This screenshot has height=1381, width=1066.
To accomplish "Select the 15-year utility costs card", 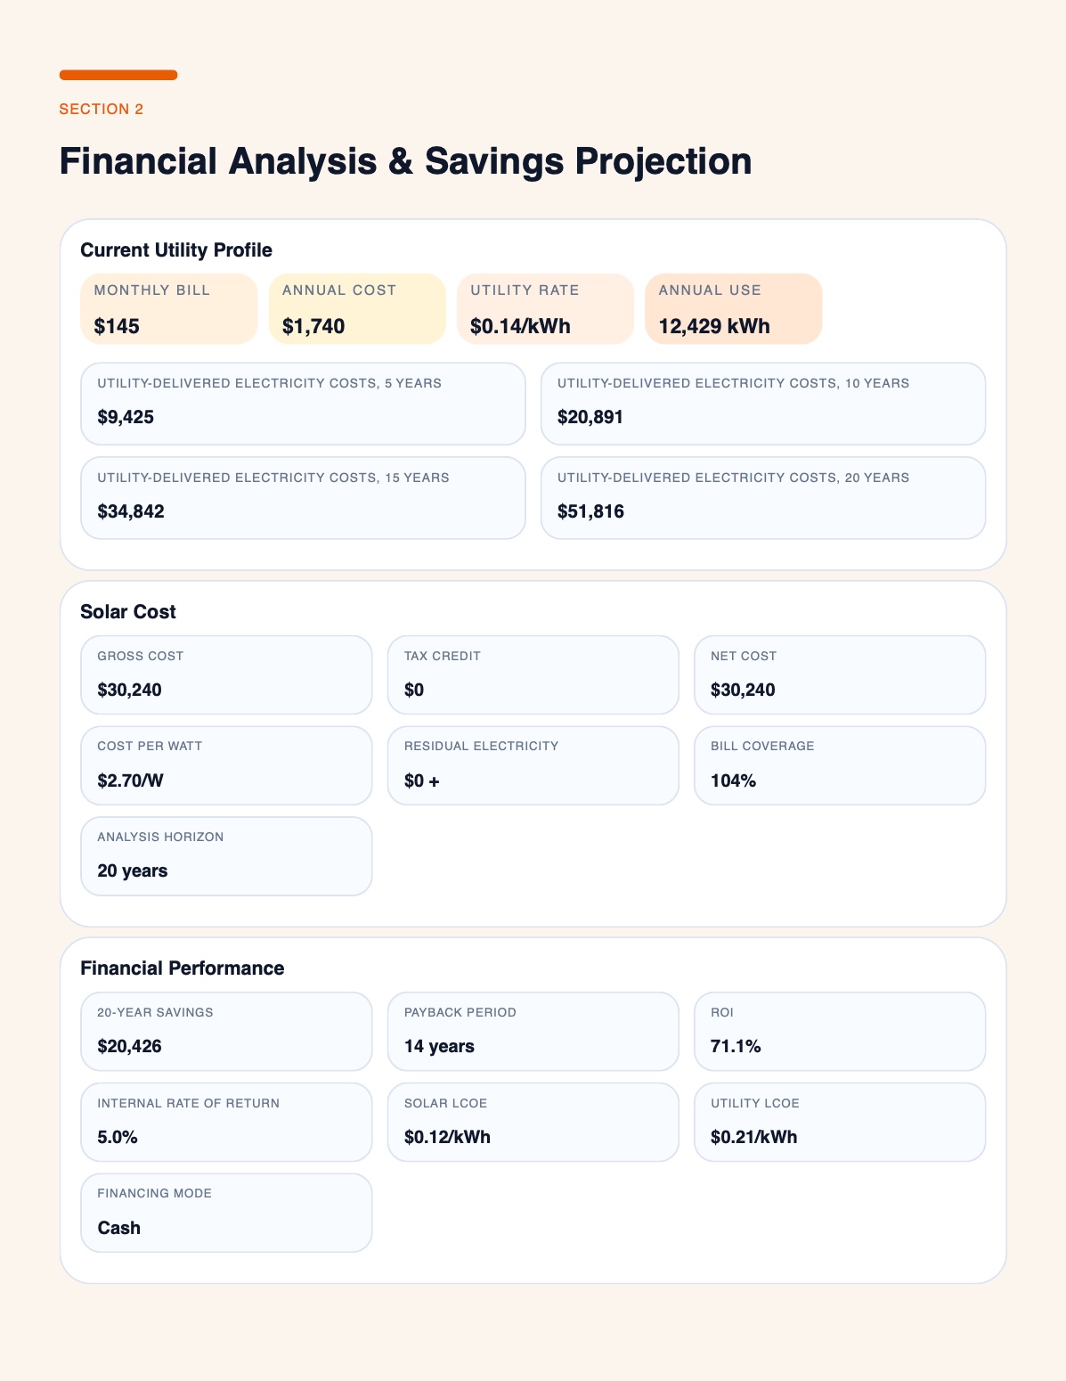I will click(x=303, y=498).
